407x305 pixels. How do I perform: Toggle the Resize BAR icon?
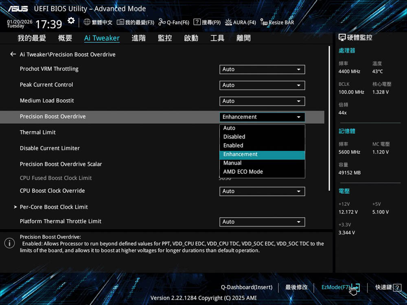264,22
